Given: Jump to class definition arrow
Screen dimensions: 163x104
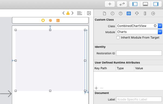Looking at the screenshot, I should [x=155, y=26].
